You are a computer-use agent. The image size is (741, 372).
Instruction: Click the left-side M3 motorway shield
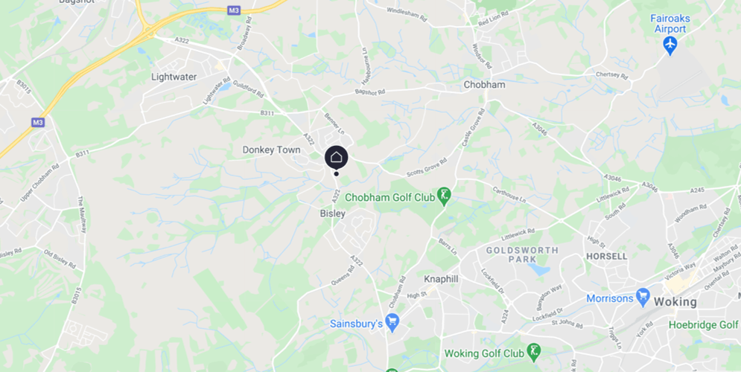tap(38, 122)
